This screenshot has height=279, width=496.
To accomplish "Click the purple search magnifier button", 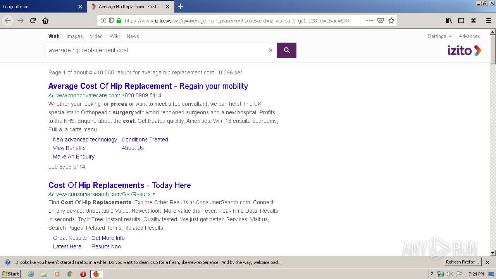I will click(x=287, y=50).
